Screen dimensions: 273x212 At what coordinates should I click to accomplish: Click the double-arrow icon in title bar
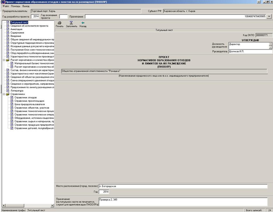pyautogui.click(x=259, y=2)
